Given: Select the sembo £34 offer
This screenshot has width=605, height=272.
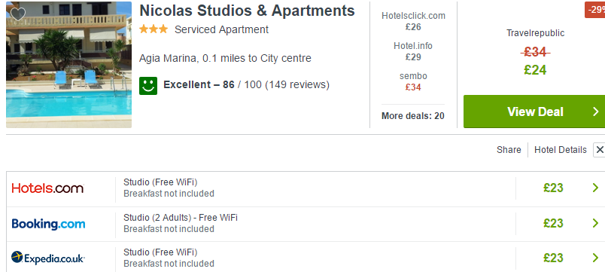Looking at the screenshot, I should [413, 81].
